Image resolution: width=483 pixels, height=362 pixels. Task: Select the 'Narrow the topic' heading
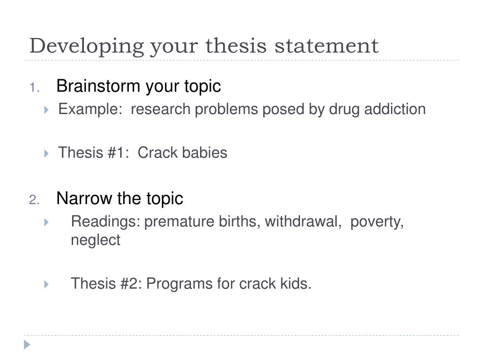pos(120,198)
